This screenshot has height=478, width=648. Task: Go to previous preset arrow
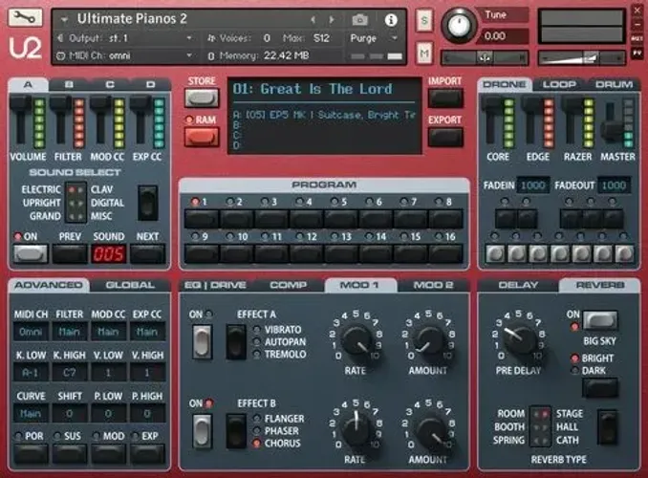[x=313, y=19]
